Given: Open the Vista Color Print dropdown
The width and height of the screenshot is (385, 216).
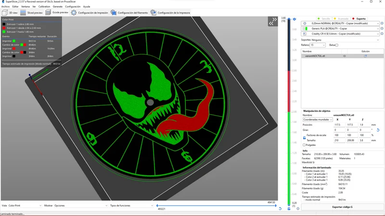Looking at the screenshot, I should coord(25,205).
